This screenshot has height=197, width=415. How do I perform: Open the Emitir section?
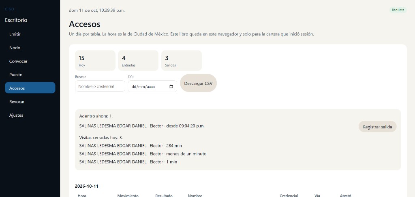tap(30, 34)
